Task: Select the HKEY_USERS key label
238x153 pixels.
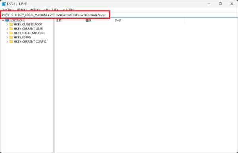Action: (22, 37)
